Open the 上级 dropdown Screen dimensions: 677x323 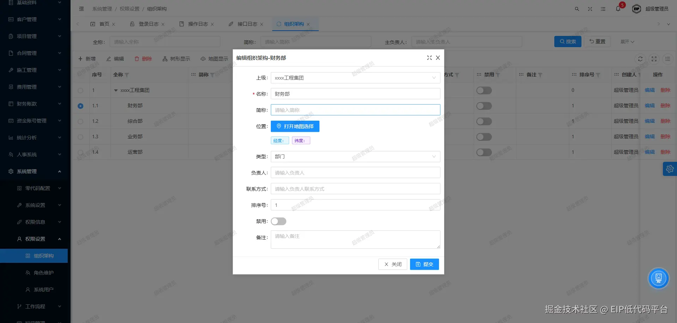355,78
